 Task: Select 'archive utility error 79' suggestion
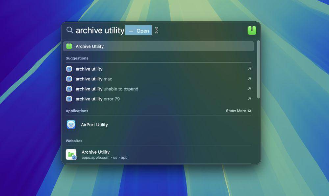(159, 98)
